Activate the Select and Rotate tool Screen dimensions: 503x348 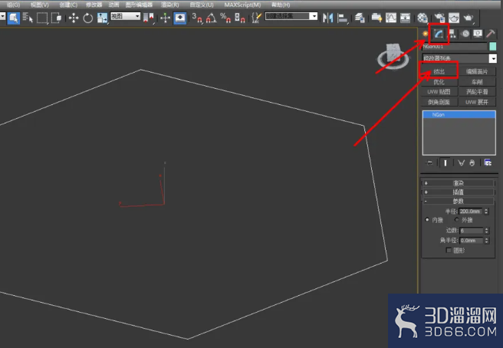88,18
